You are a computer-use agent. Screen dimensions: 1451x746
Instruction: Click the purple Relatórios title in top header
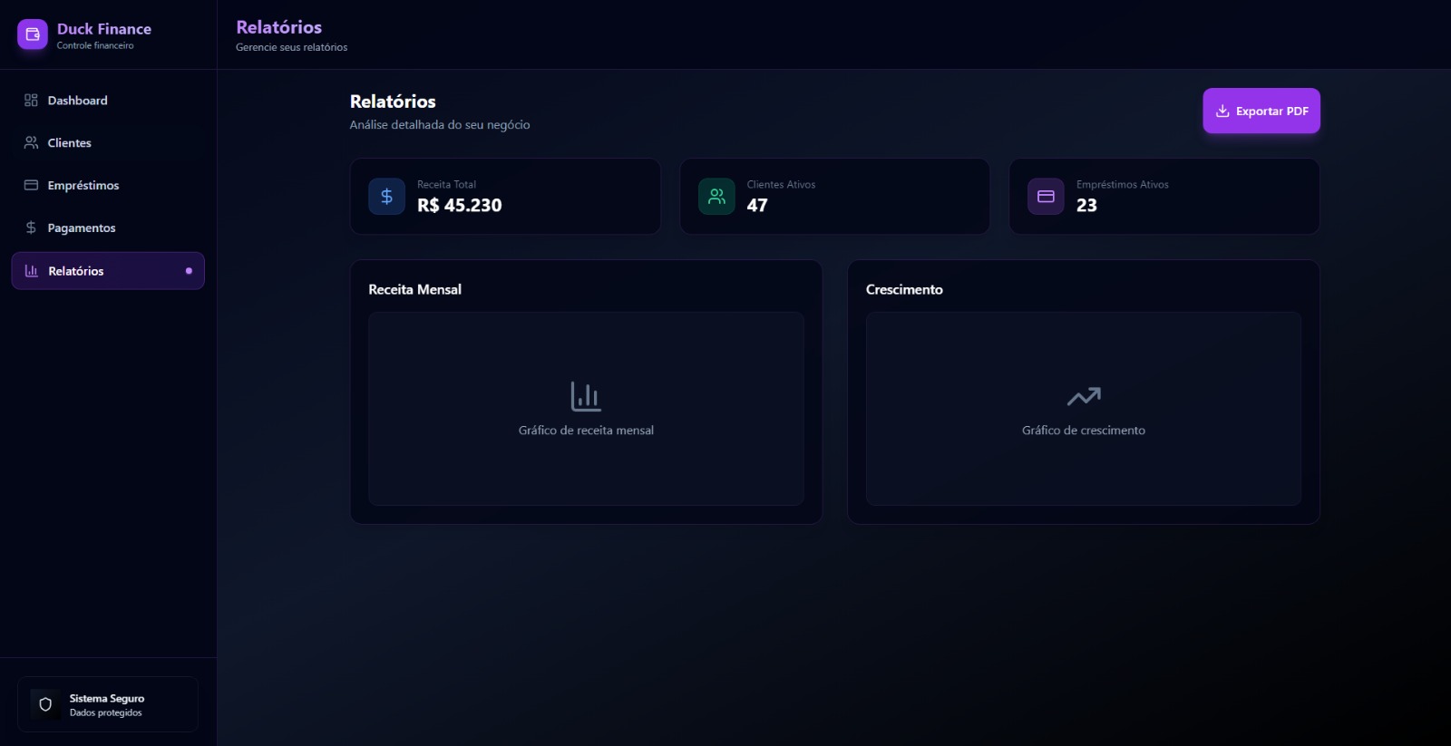(x=279, y=27)
